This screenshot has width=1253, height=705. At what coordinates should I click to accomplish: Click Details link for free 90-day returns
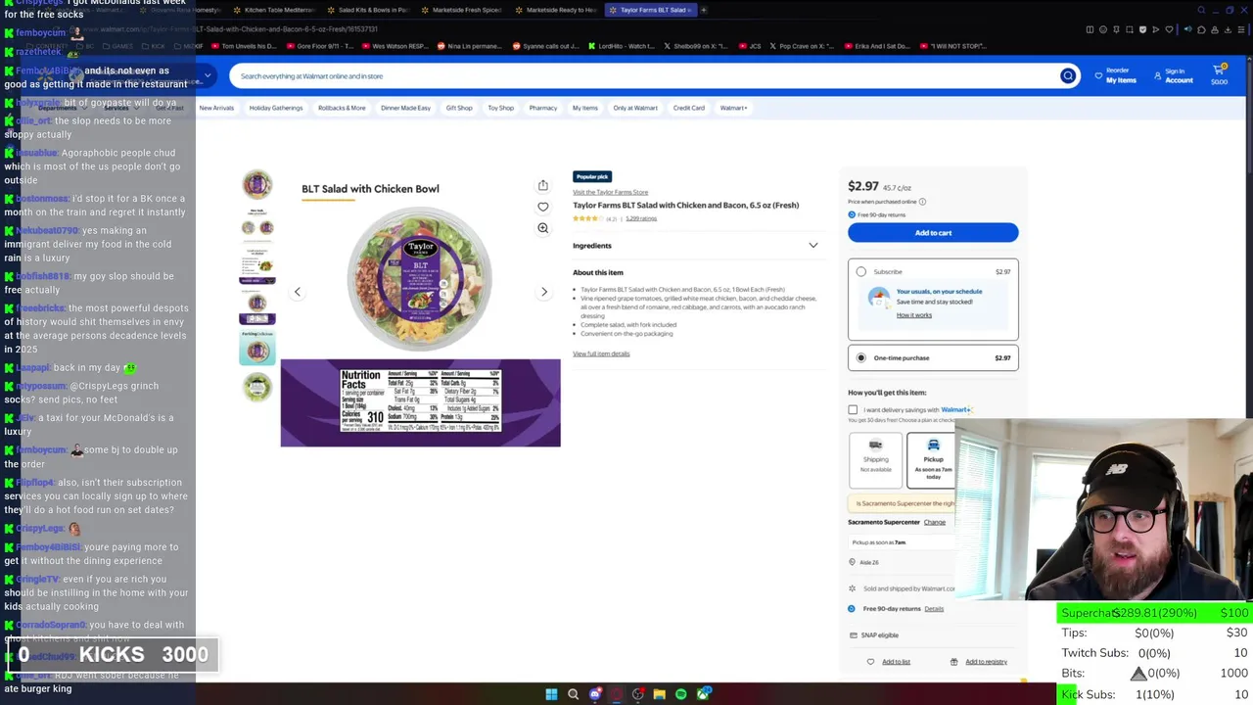(x=934, y=609)
